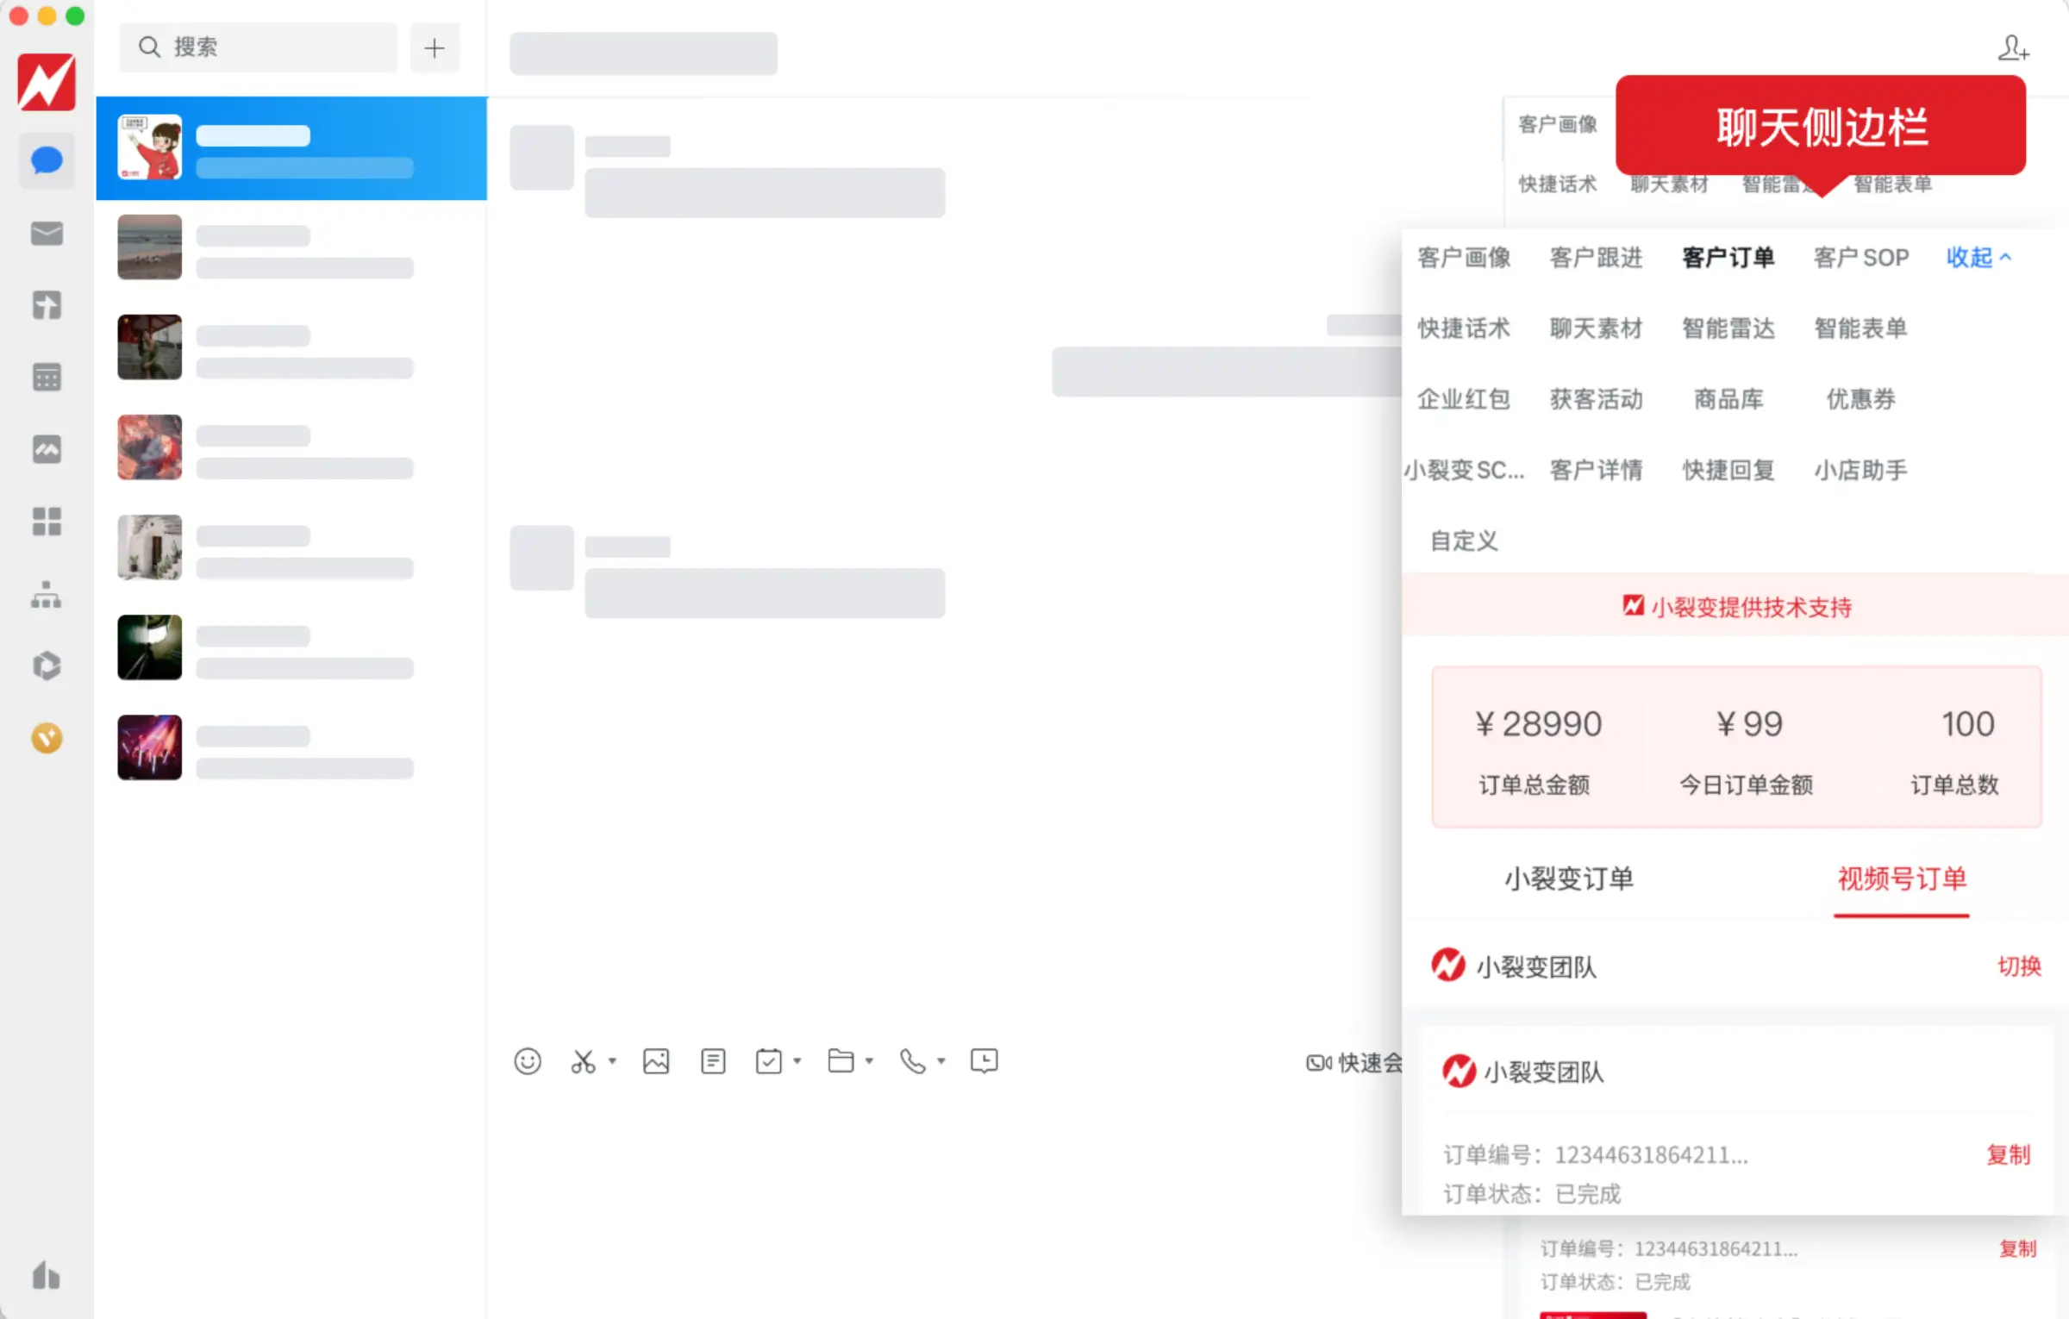Image resolution: width=2069 pixels, height=1319 pixels.
Task: Open the 小裂变SC... option
Action: [1464, 470]
